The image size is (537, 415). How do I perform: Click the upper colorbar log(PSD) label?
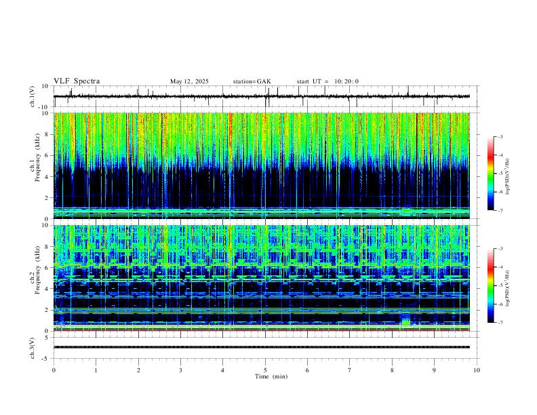coord(508,177)
